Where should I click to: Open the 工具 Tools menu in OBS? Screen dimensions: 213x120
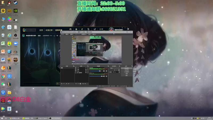pos(89,34)
